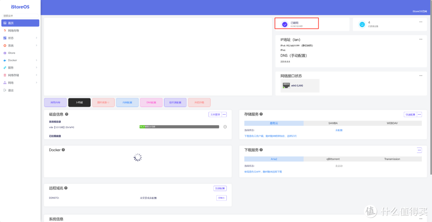Click the 内网配置 LAN config button
Viewport: 432px width, 222px height.
(x=127, y=102)
